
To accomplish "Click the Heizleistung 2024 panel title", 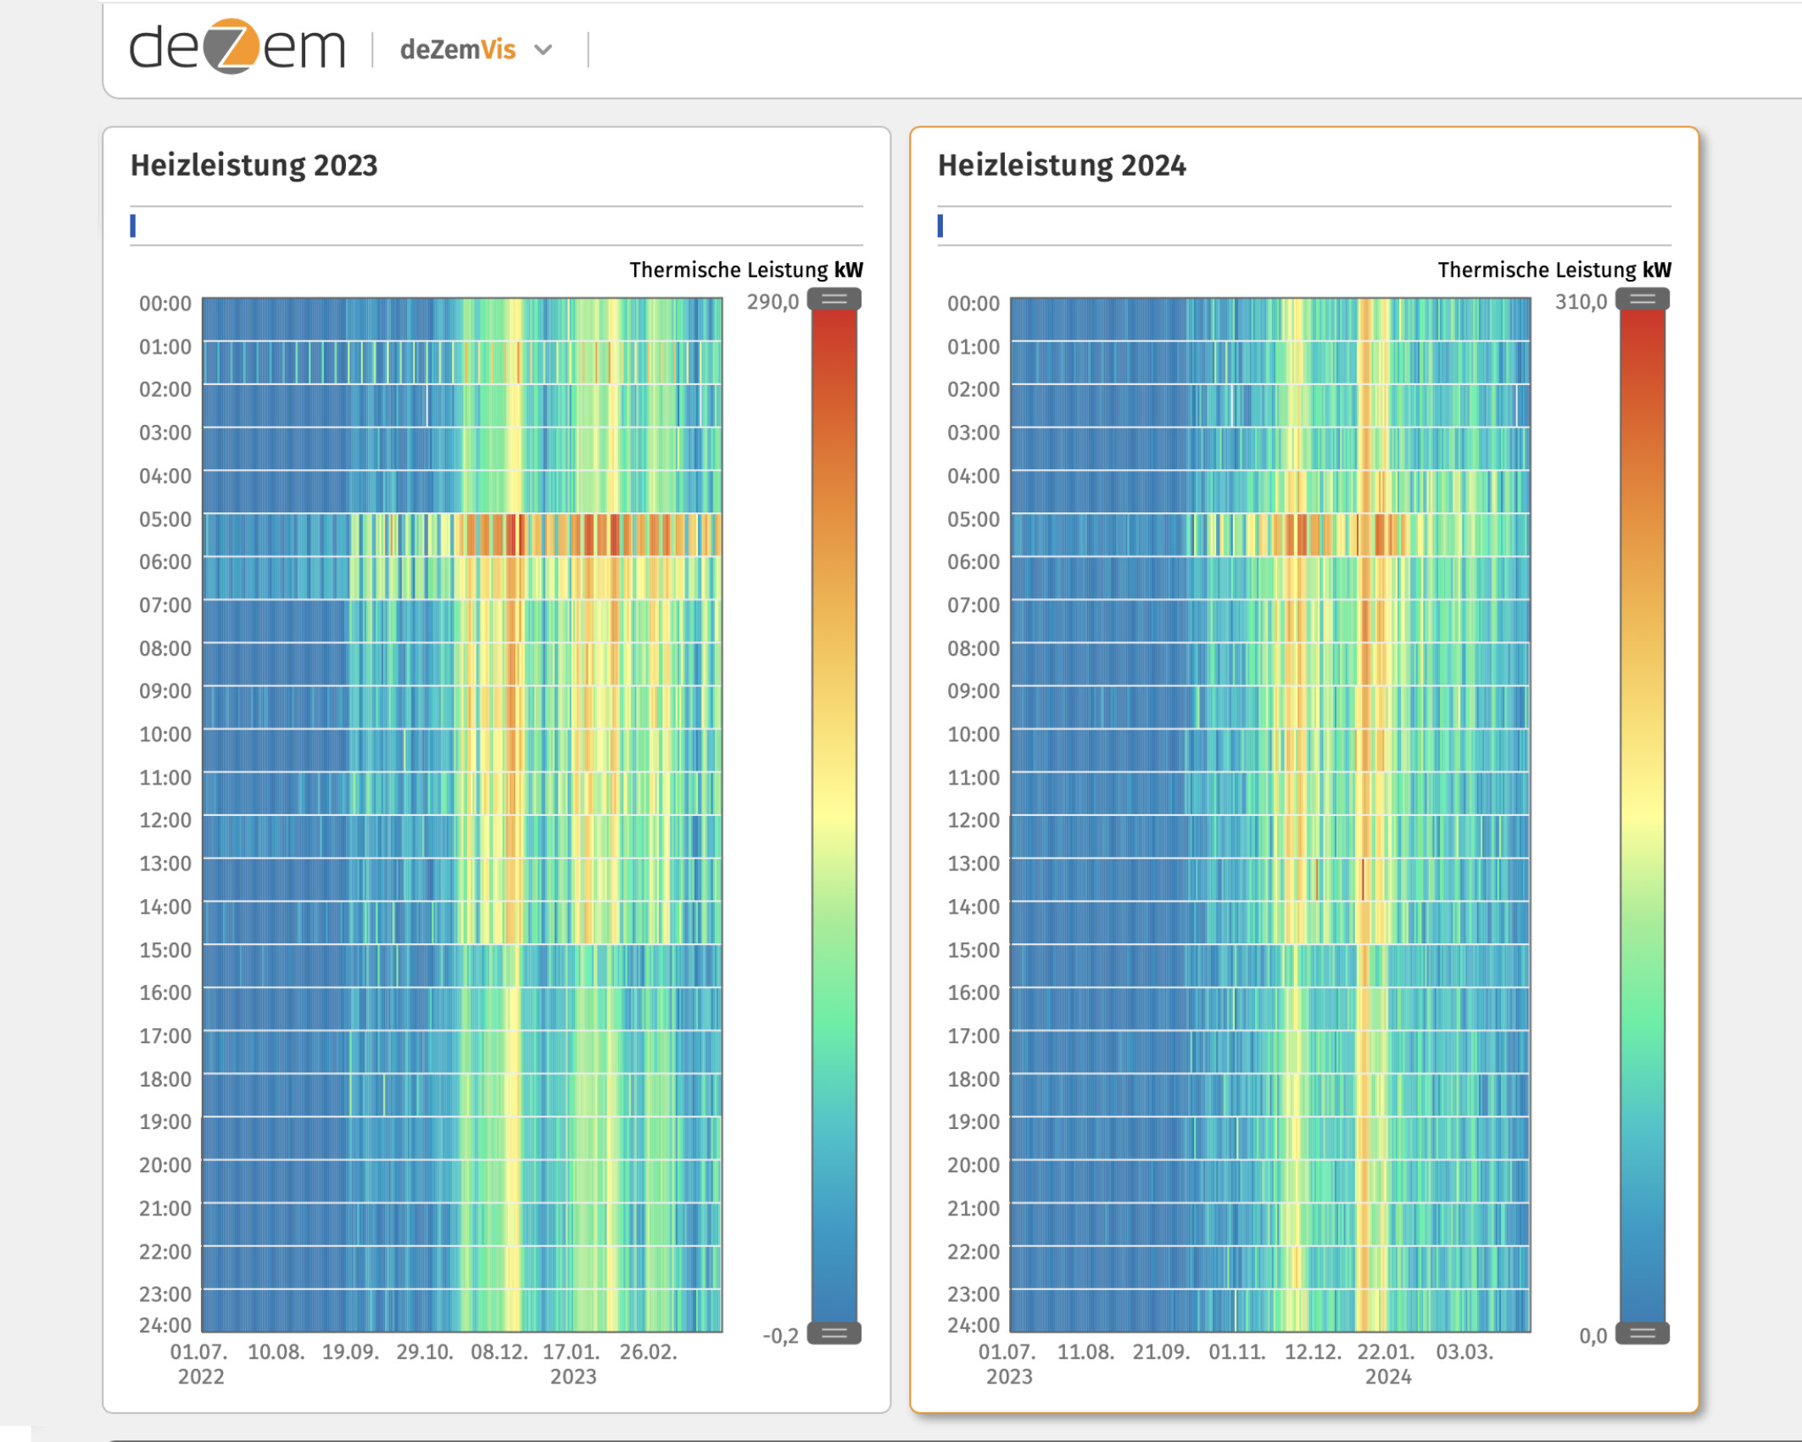I will (1062, 165).
